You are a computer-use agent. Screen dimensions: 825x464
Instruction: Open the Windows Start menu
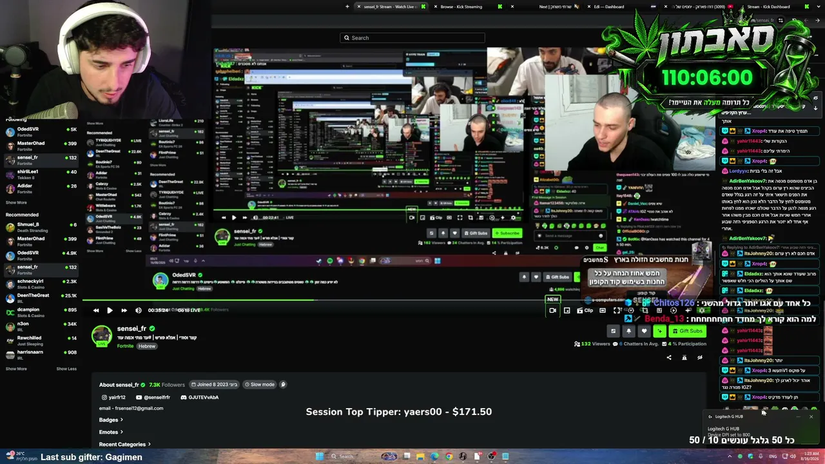pos(319,457)
